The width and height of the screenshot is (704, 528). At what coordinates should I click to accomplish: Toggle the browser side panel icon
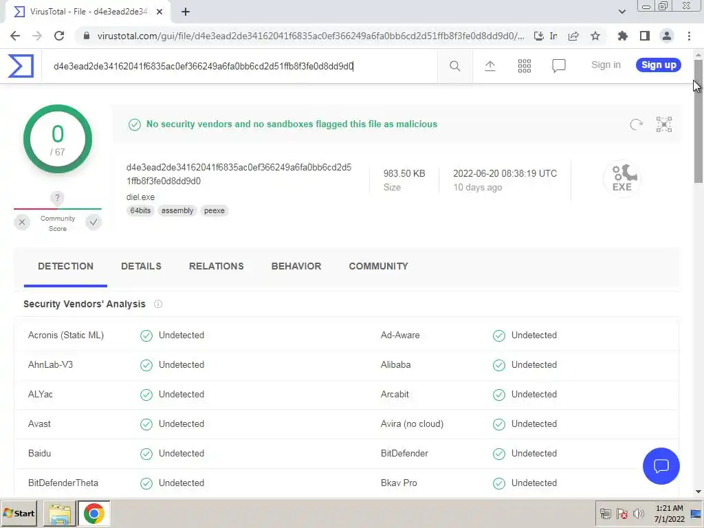pos(645,36)
